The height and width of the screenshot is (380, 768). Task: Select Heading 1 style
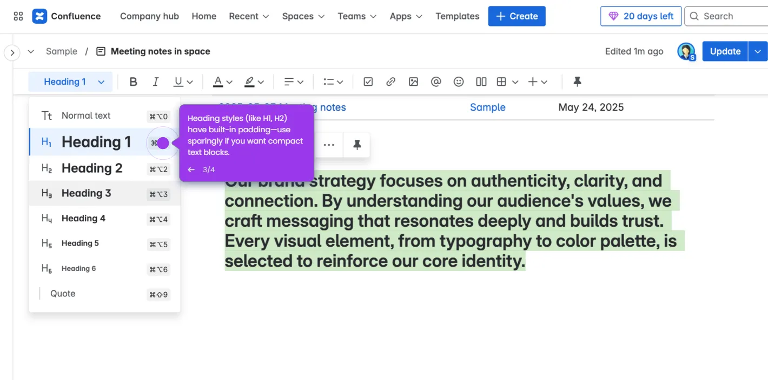point(105,142)
